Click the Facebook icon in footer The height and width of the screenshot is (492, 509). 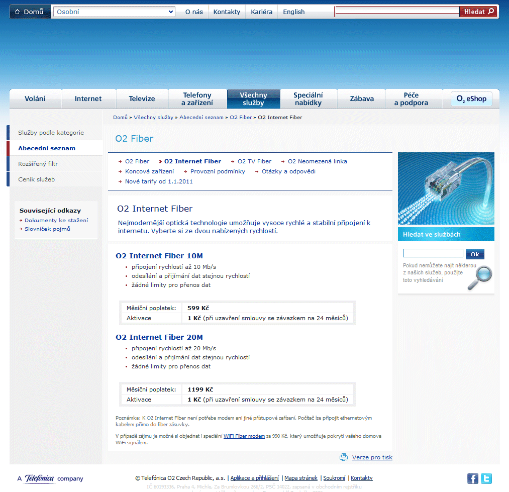pos(473,478)
